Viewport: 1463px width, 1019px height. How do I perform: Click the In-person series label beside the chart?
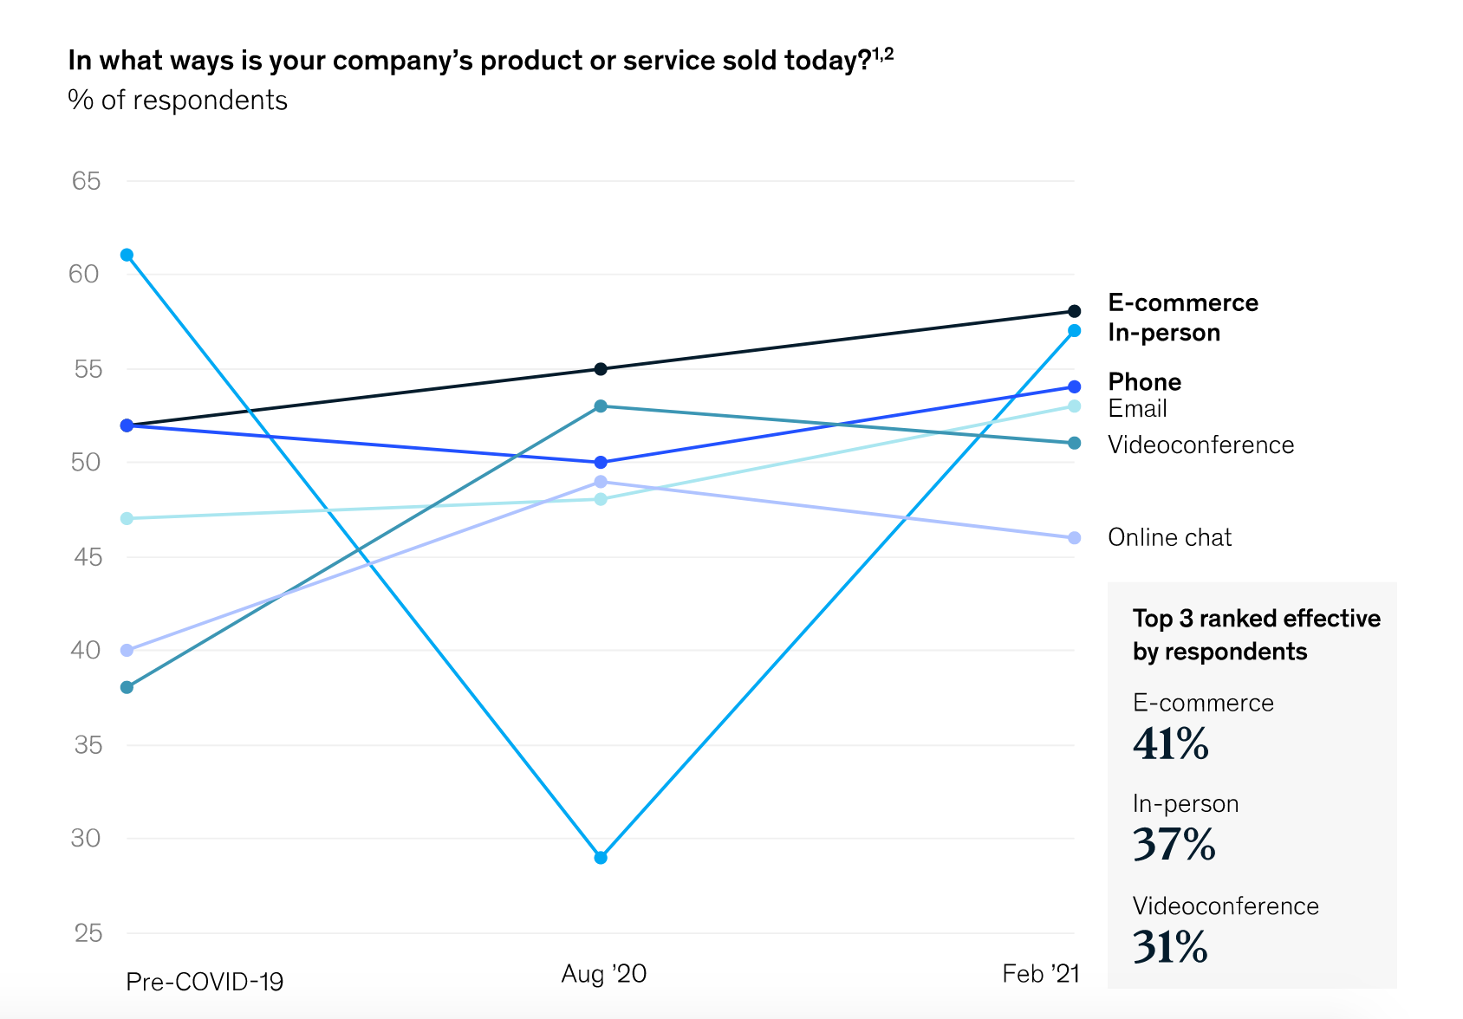point(1164,333)
